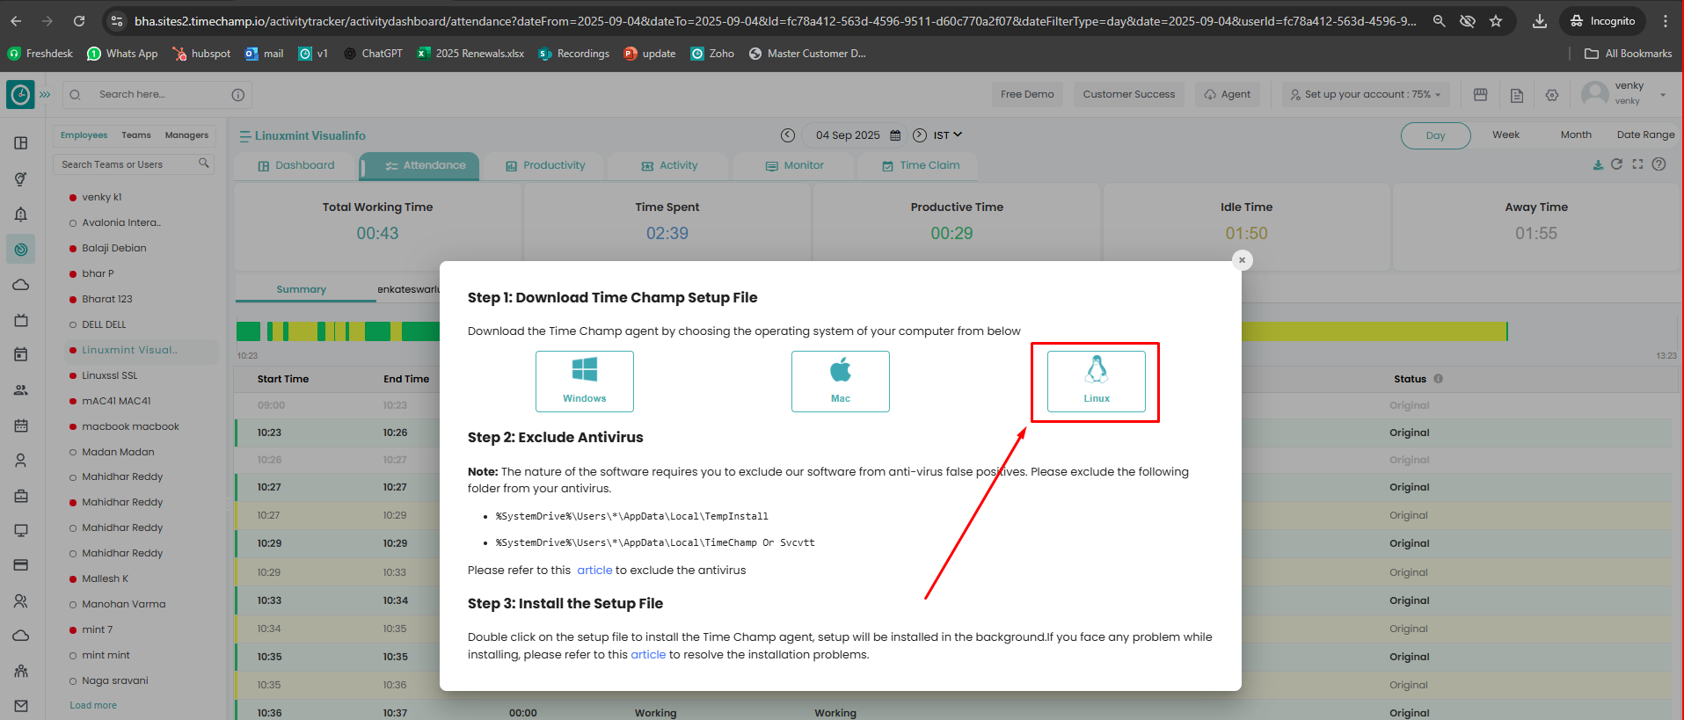Open the article link about excluding antivirus
Screen dimensions: 1684x720
pos(594,571)
